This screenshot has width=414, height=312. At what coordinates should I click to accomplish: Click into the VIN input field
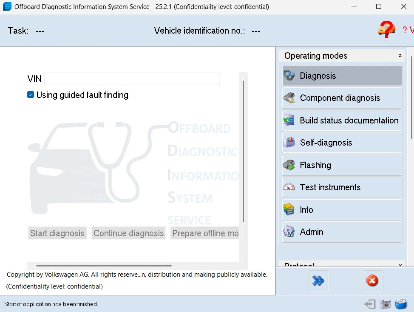pyautogui.click(x=132, y=78)
